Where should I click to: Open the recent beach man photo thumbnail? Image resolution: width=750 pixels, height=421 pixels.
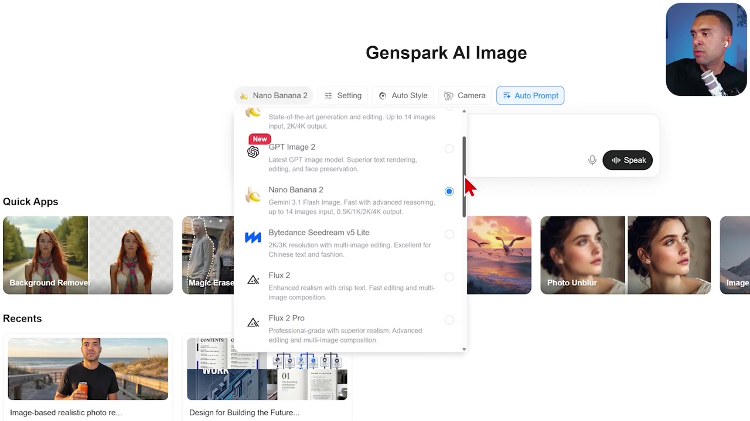(x=88, y=369)
